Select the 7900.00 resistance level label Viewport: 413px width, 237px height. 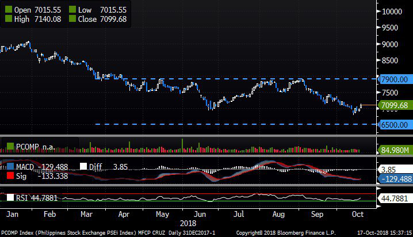pos(393,79)
